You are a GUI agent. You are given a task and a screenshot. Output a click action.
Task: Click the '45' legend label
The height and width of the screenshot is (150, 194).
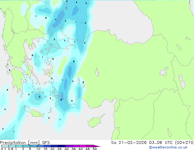coord(88,149)
